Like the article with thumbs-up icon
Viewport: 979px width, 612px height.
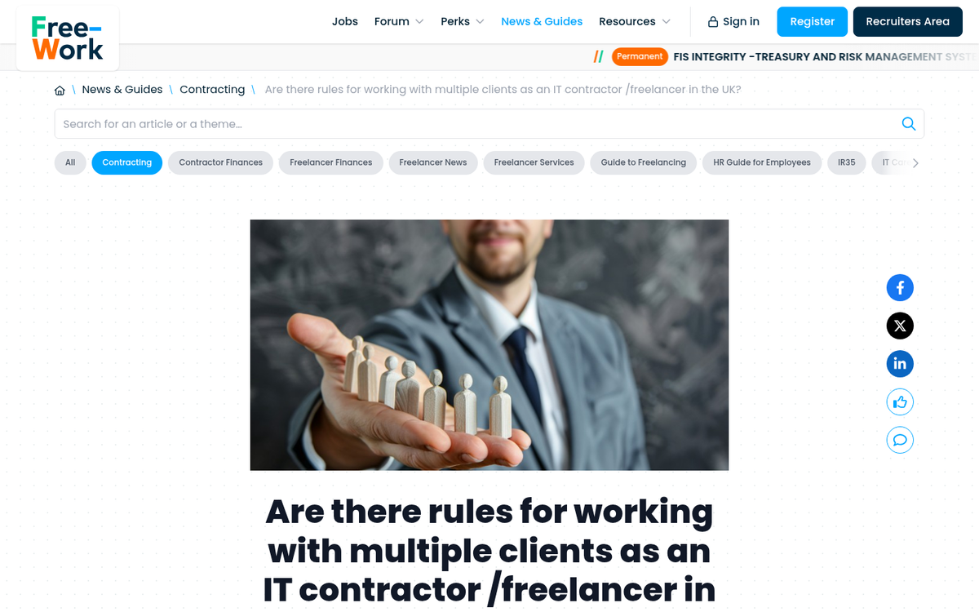pyautogui.click(x=900, y=402)
